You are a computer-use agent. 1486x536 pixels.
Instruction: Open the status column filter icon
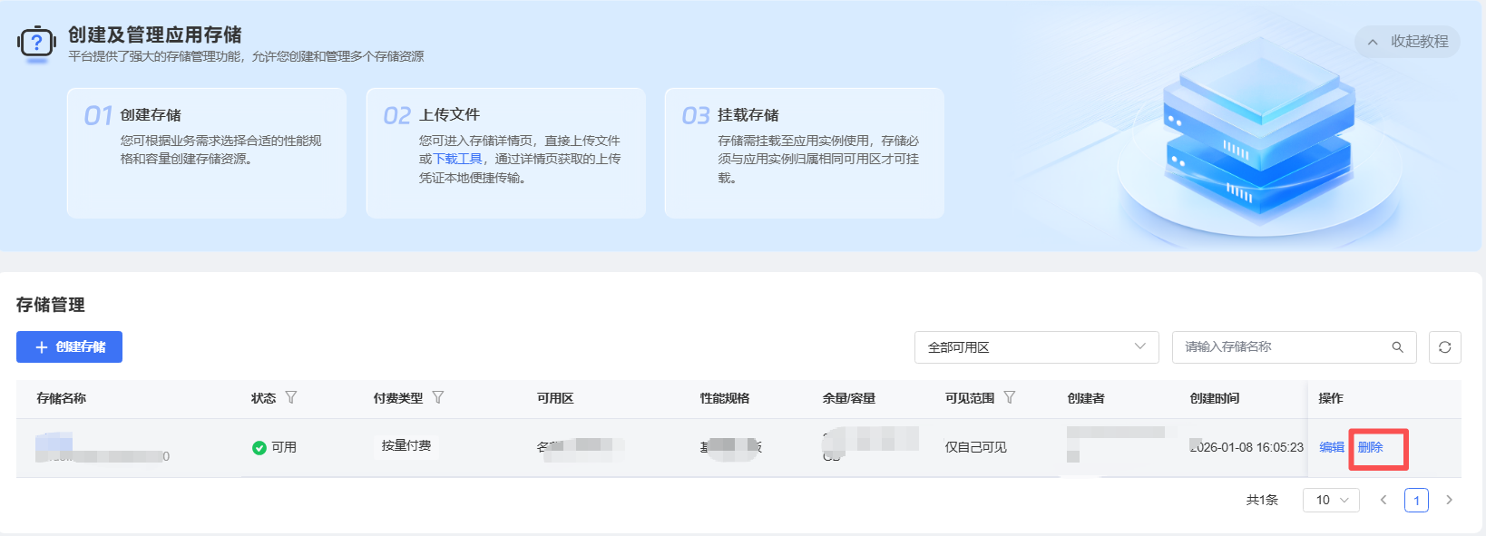[x=291, y=398]
